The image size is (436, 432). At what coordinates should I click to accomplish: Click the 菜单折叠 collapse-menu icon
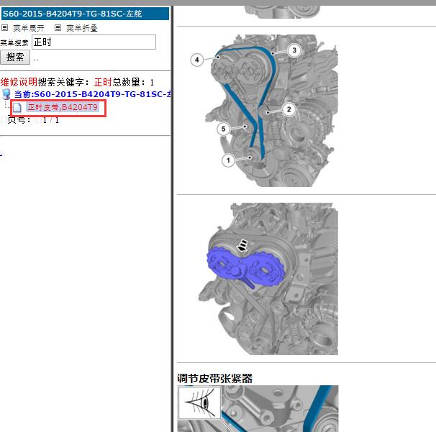(x=58, y=28)
